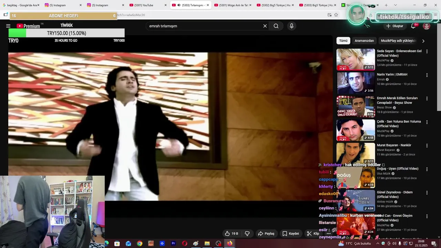
Task: Open the YouTube guide hamburger menu
Action: pos(8,26)
